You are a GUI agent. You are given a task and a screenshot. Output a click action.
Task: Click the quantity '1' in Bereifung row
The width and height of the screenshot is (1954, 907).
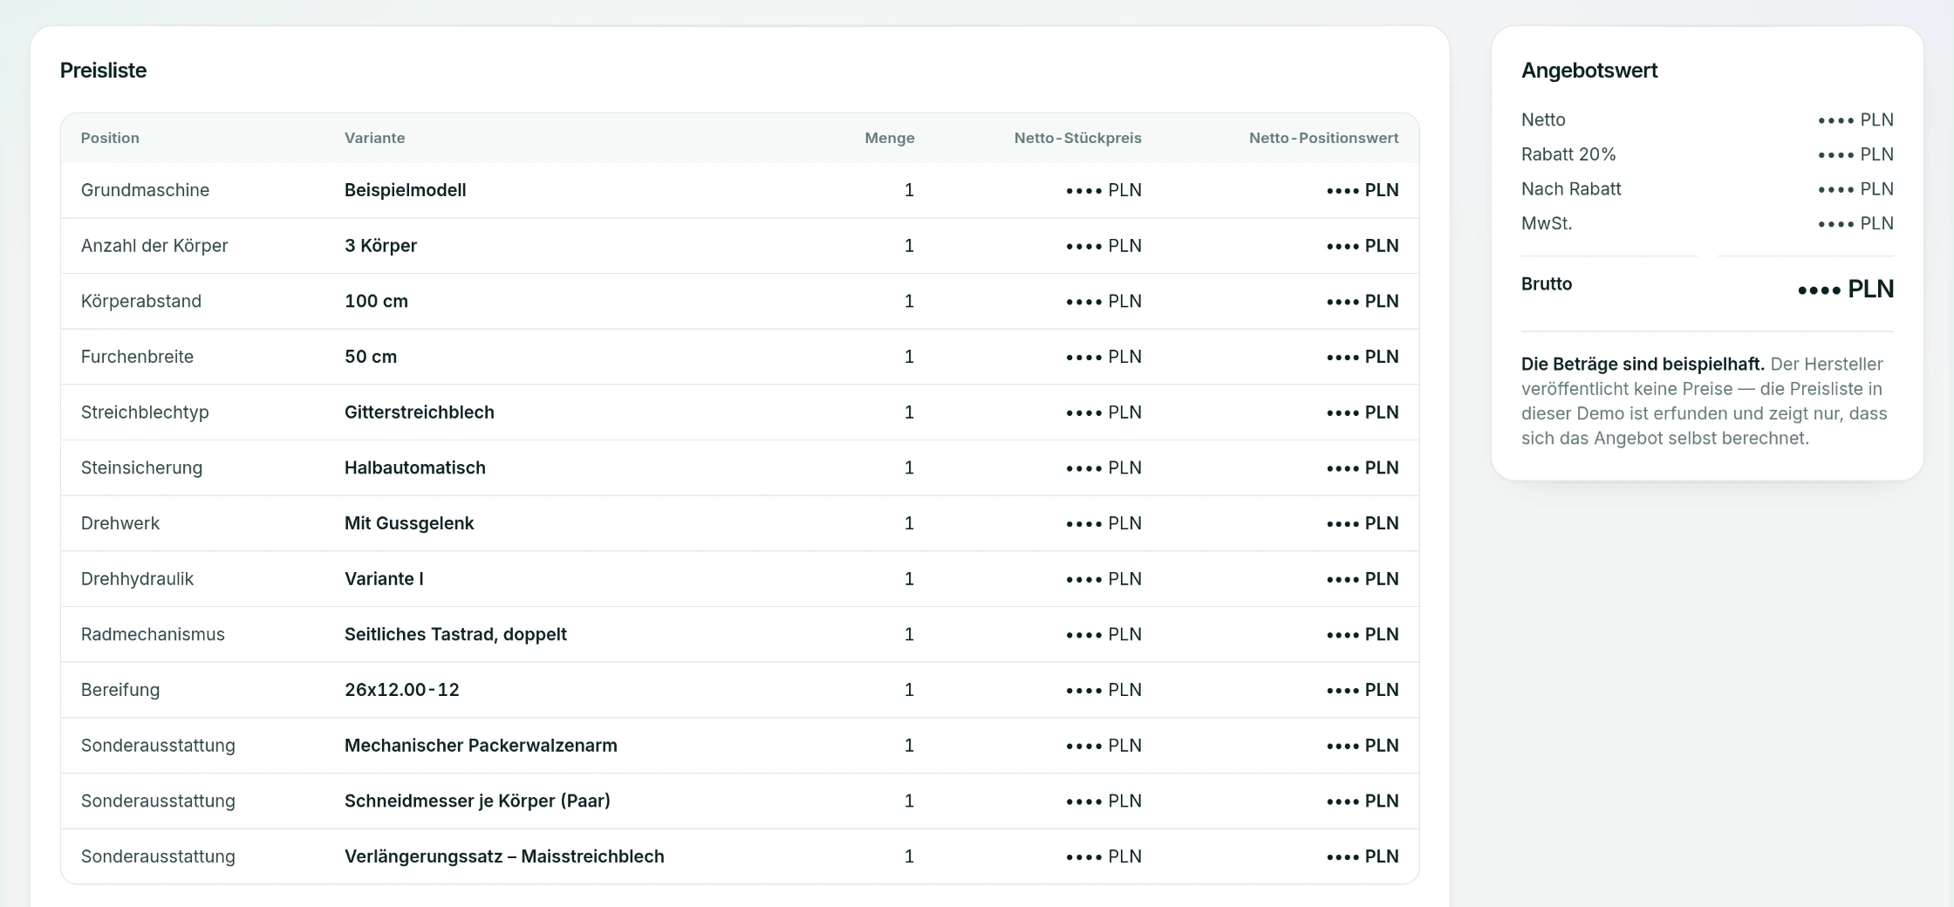[909, 690]
